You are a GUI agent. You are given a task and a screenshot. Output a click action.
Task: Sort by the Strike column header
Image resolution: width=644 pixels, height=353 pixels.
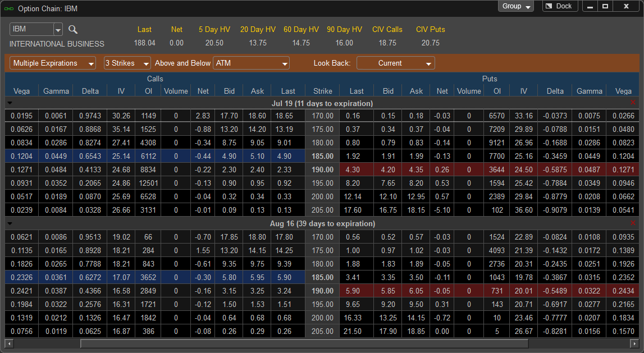pyautogui.click(x=322, y=91)
